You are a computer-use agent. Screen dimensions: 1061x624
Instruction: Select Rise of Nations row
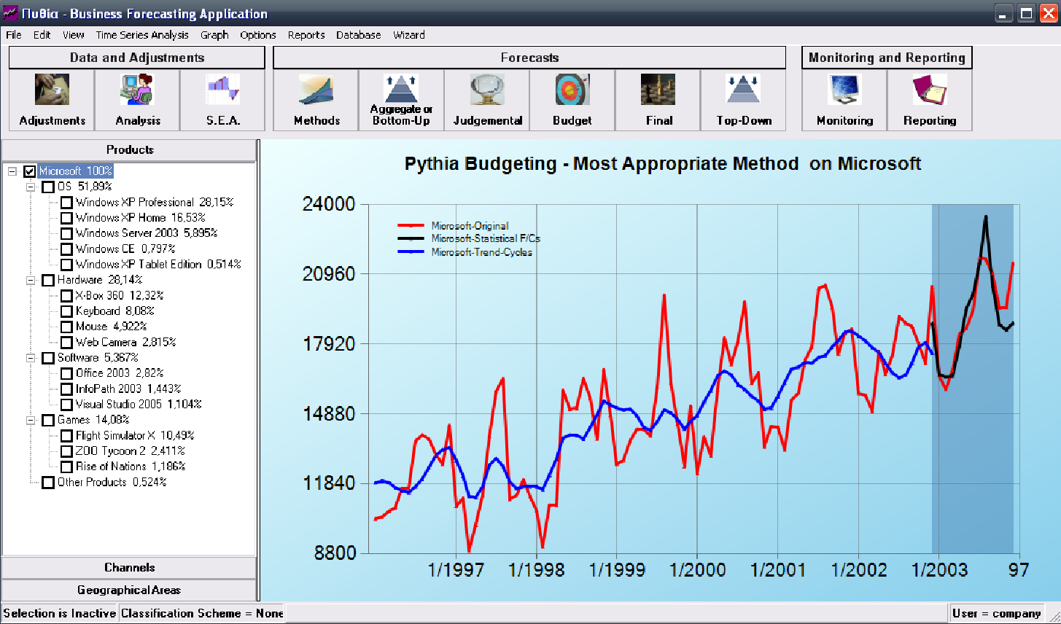click(131, 467)
